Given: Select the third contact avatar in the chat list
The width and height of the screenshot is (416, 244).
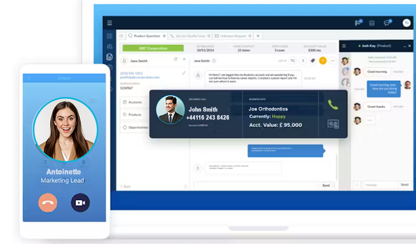Looking at the screenshot, I should coord(345,82).
